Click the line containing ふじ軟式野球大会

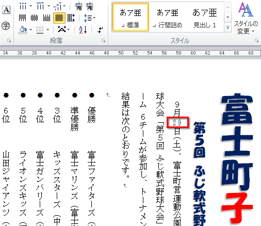coord(160,158)
